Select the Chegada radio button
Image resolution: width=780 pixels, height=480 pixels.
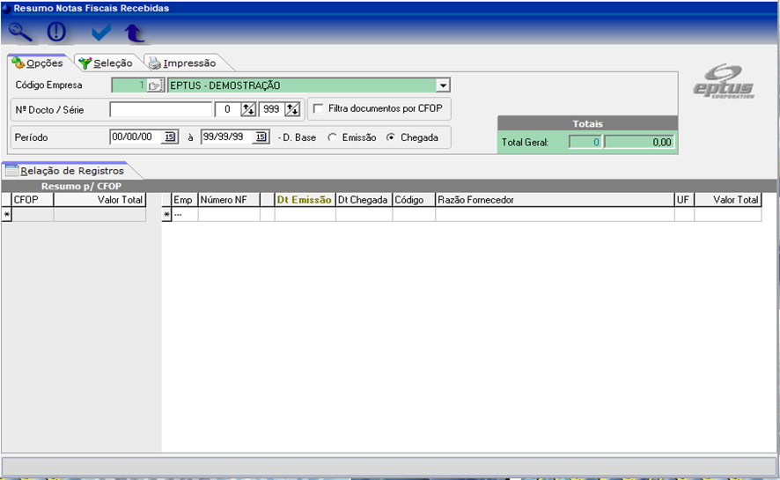[x=391, y=137]
